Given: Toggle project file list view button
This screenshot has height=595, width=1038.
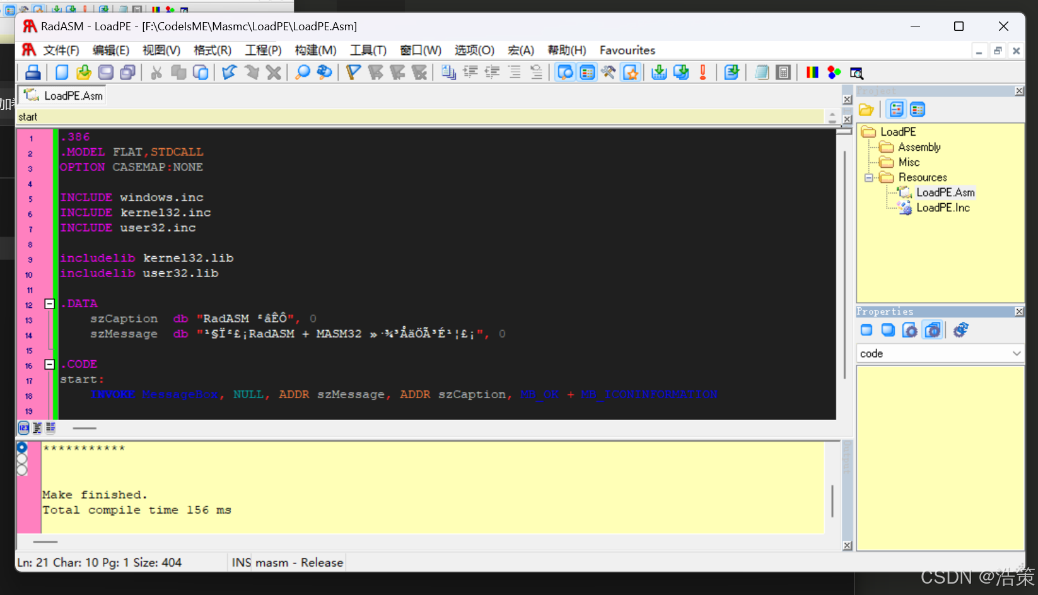Looking at the screenshot, I should [918, 110].
